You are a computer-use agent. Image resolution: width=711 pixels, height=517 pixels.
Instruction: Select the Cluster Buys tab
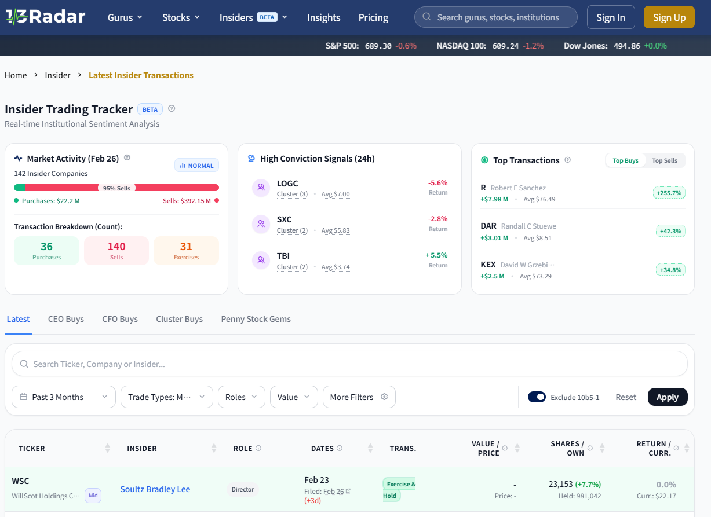(179, 319)
